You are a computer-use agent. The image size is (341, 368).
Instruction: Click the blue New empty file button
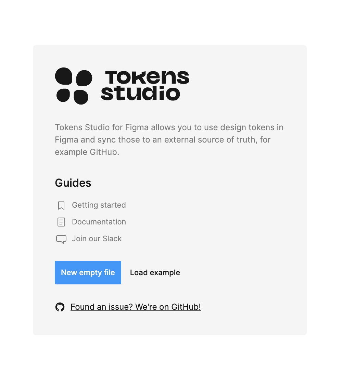point(88,272)
